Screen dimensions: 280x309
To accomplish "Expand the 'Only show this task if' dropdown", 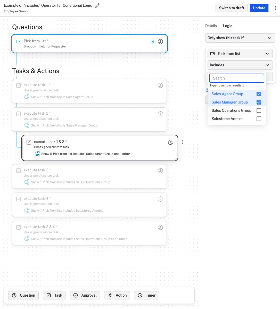I will [240, 38].
